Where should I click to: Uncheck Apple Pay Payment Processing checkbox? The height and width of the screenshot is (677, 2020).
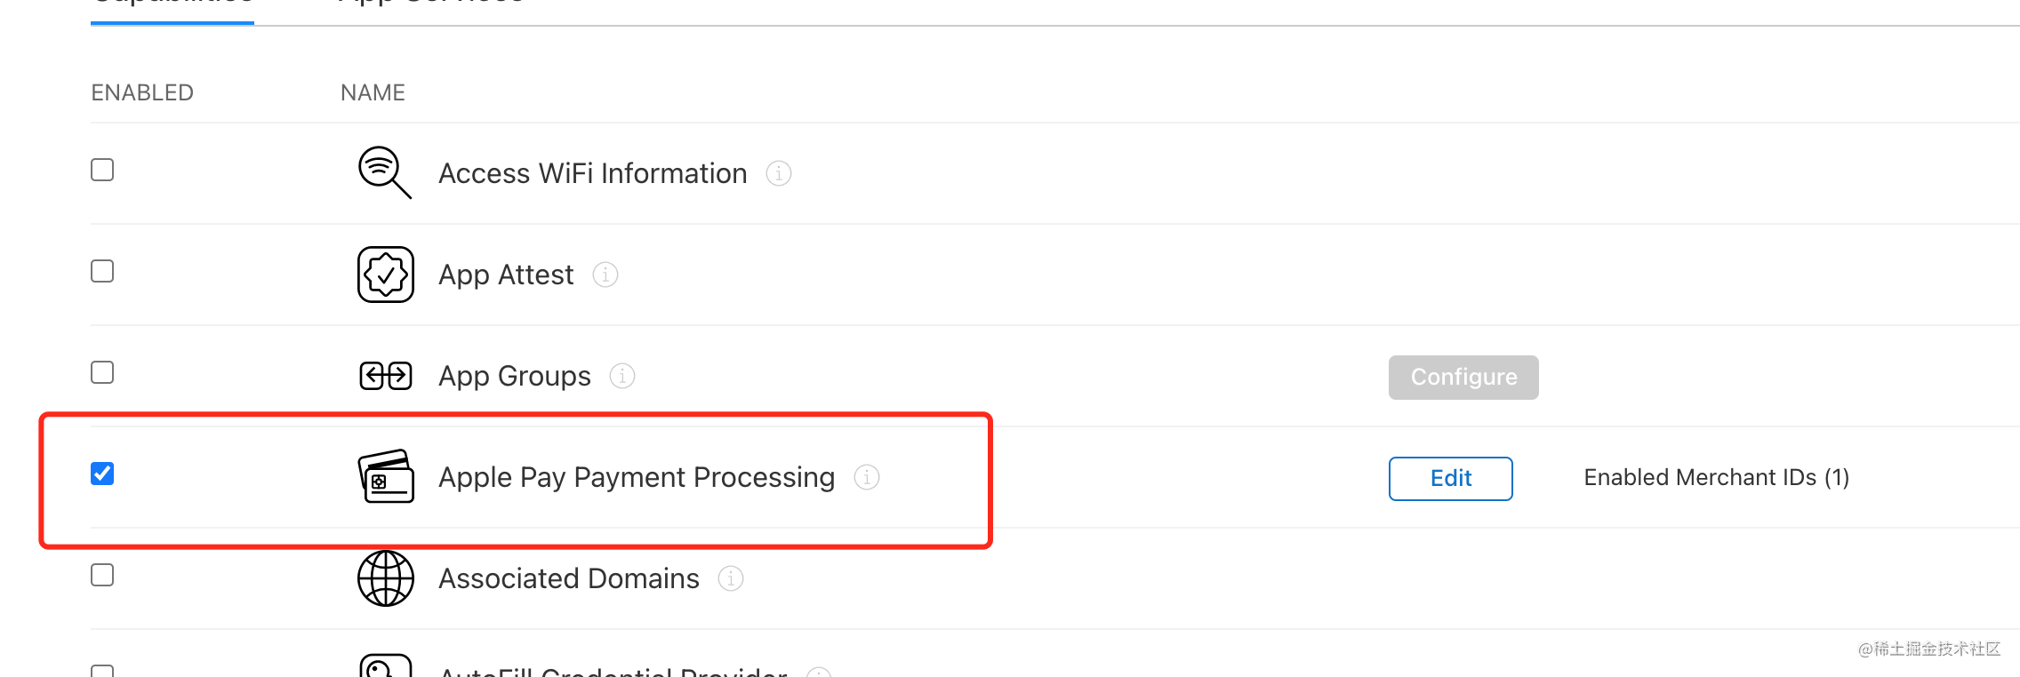pos(102,474)
